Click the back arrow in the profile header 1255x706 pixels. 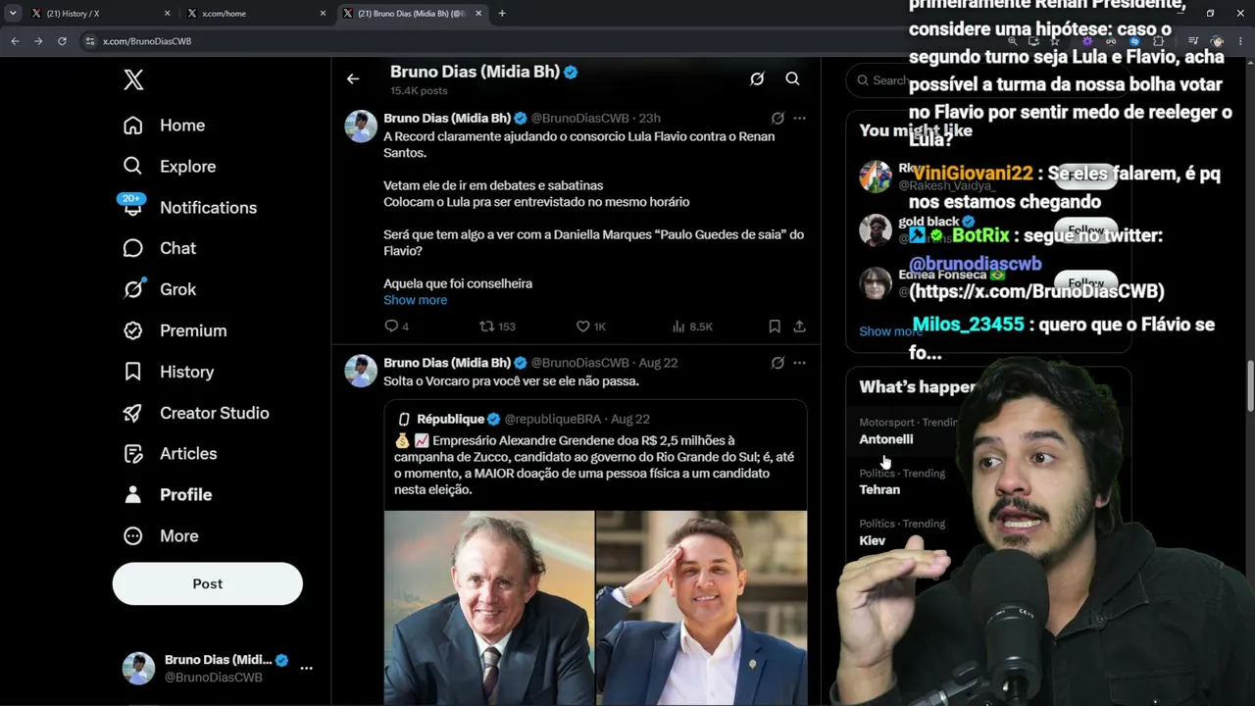pos(353,79)
